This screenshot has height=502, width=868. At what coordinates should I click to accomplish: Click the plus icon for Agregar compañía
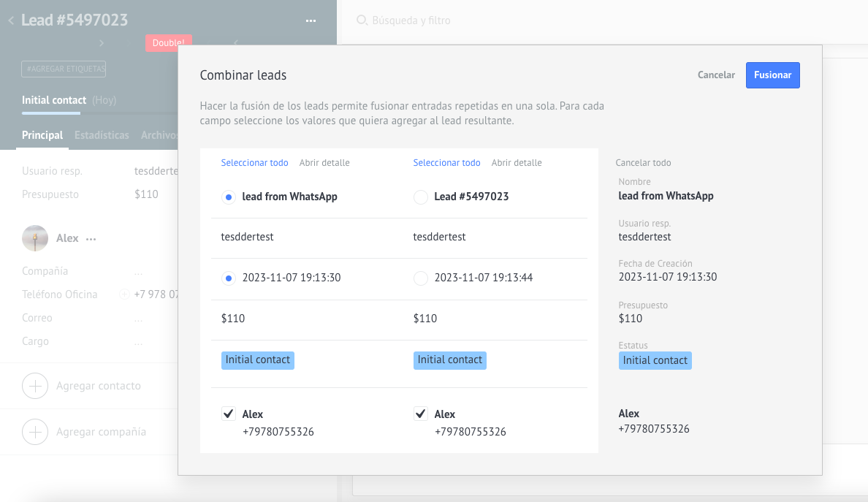click(x=35, y=432)
